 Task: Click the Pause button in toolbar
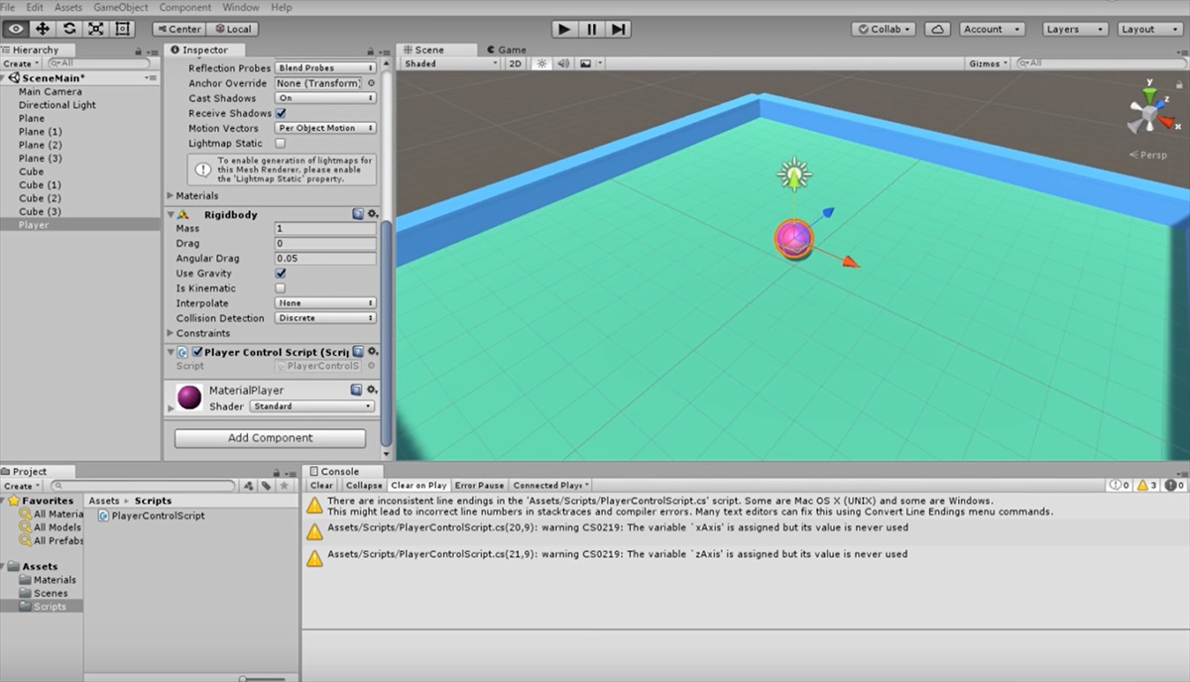(591, 29)
